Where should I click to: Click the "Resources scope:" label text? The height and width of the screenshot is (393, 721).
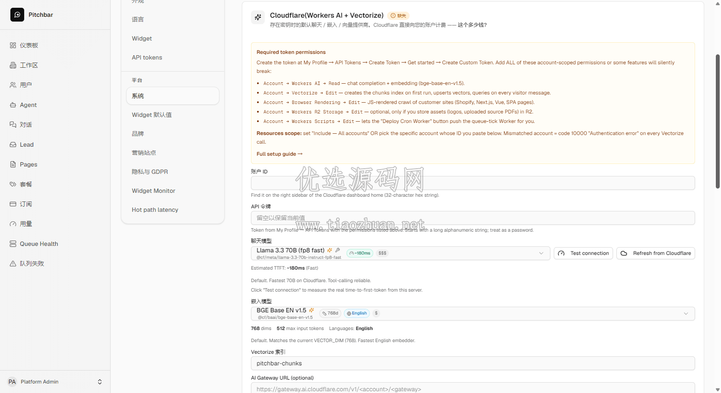279,133
